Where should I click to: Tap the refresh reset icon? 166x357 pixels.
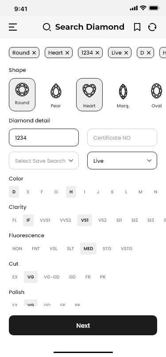(152, 27)
